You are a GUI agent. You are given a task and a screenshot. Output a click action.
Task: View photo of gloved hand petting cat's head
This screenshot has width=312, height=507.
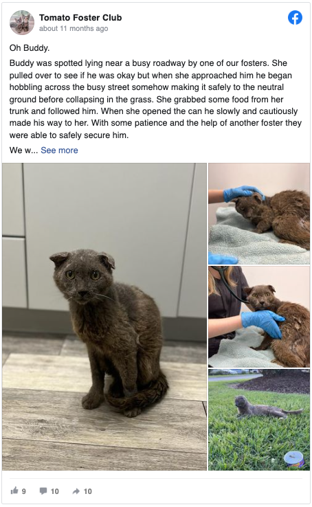[x=259, y=214]
